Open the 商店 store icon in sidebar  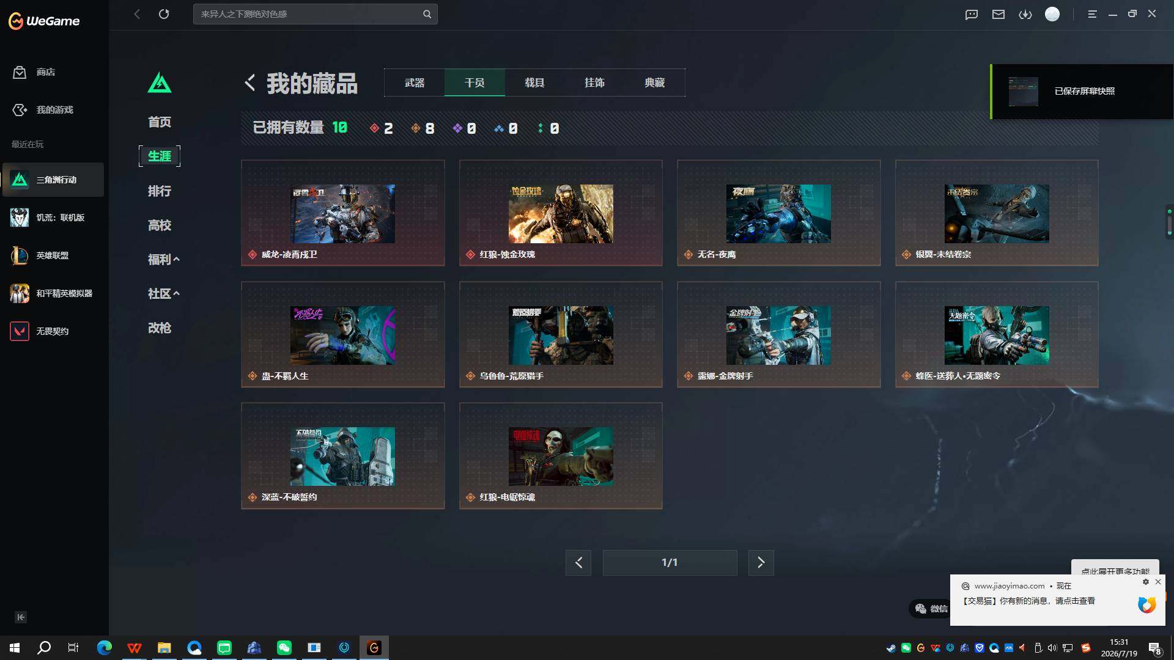[20, 72]
